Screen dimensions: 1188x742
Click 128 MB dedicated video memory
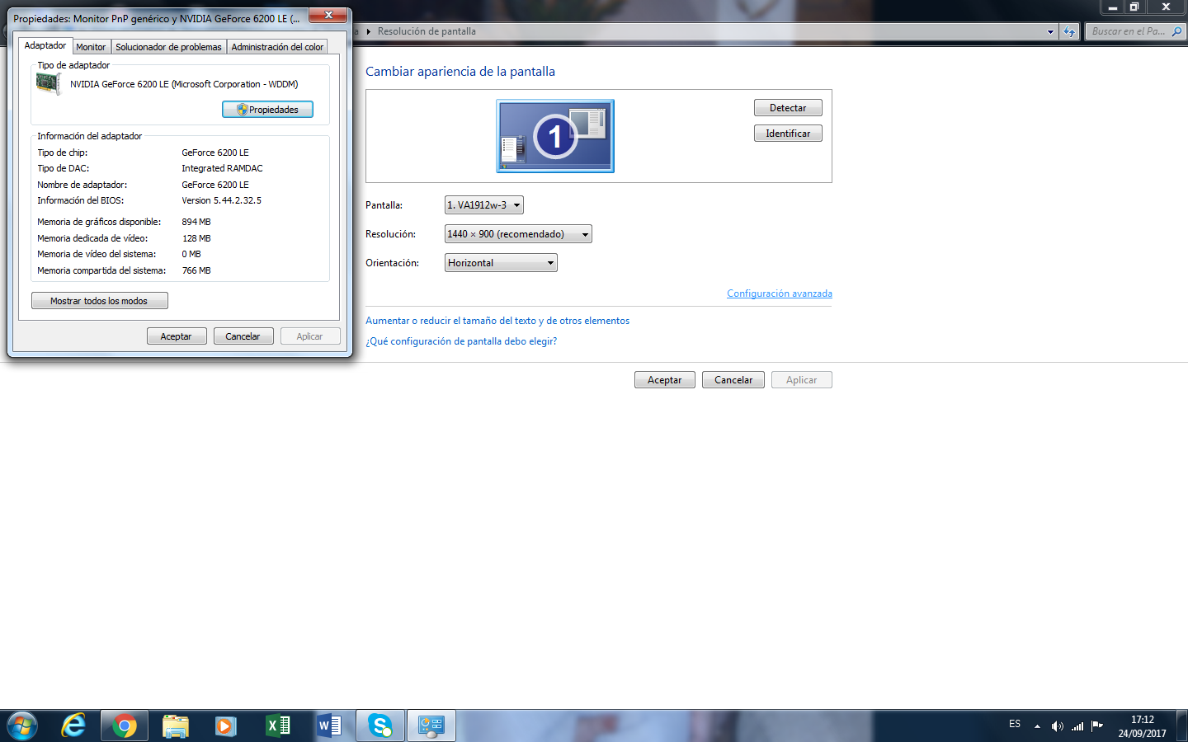(196, 238)
